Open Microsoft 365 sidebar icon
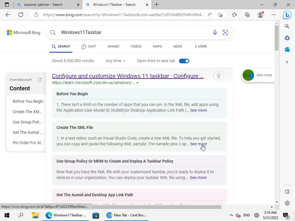The width and height of the screenshot is (295, 221). [x=287, y=38]
